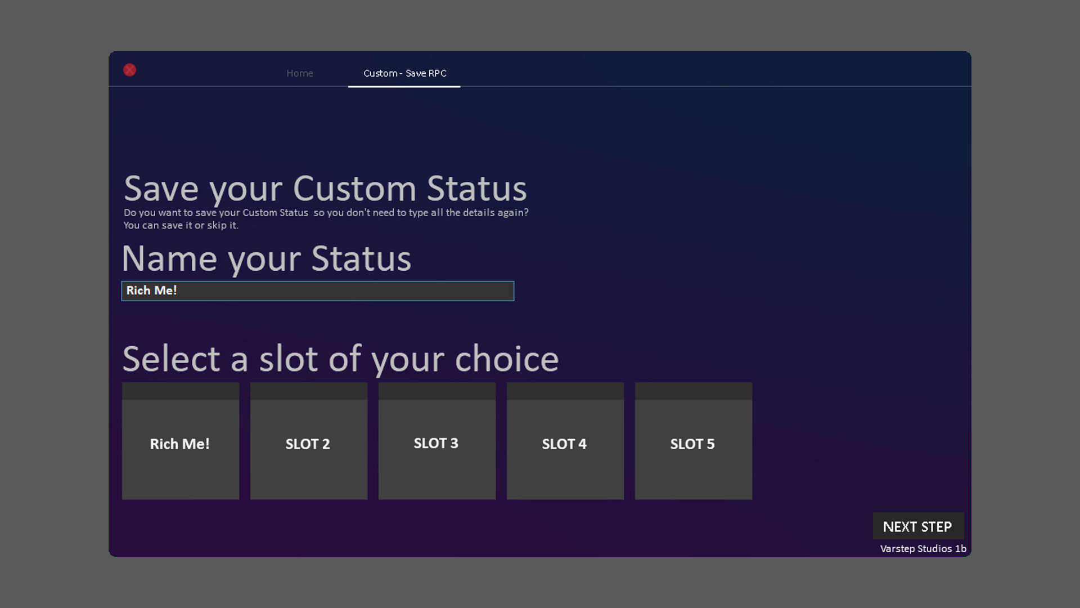The width and height of the screenshot is (1080, 608).
Task: Click the Name your Status heading
Action: click(266, 259)
